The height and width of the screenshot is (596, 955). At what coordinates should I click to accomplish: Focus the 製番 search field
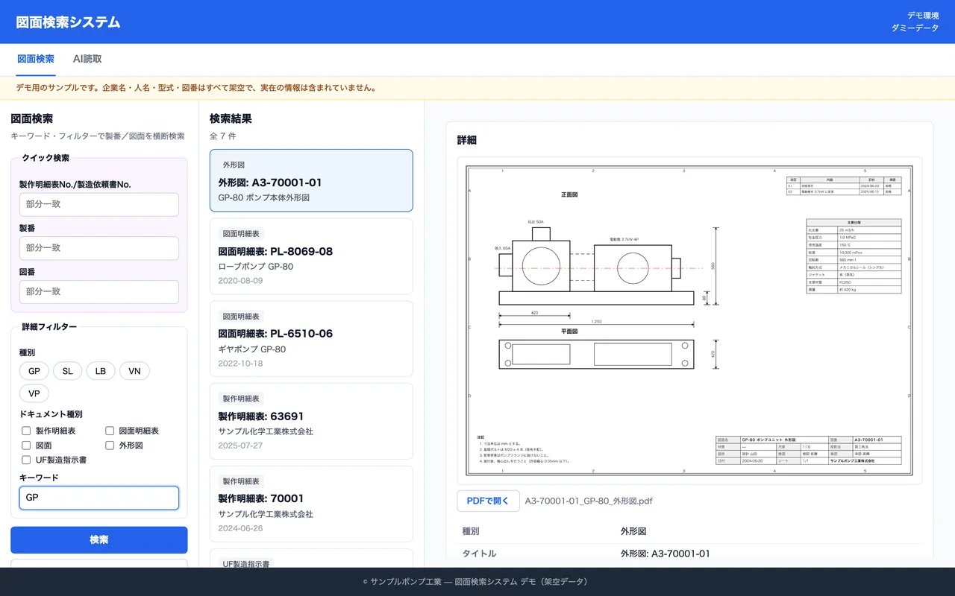point(99,248)
